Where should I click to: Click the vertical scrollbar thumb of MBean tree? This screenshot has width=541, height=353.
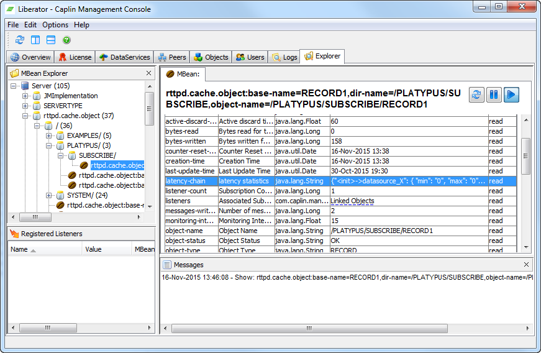pyautogui.click(x=150, y=109)
